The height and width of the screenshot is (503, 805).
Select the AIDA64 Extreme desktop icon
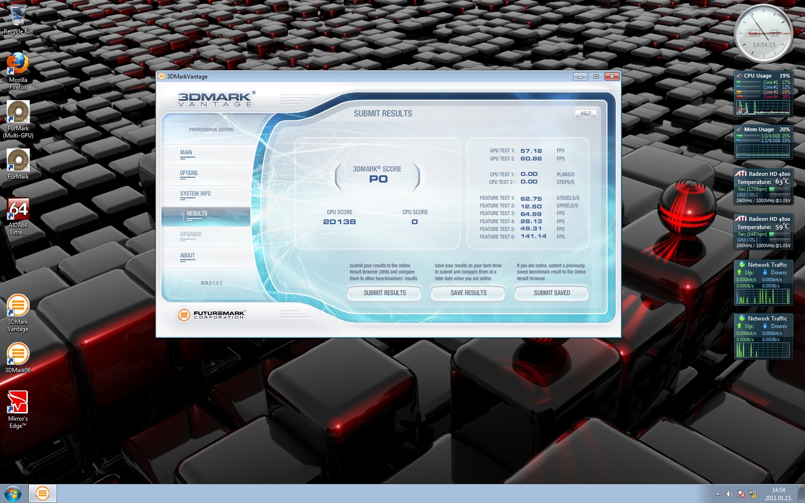click(18, 216)
